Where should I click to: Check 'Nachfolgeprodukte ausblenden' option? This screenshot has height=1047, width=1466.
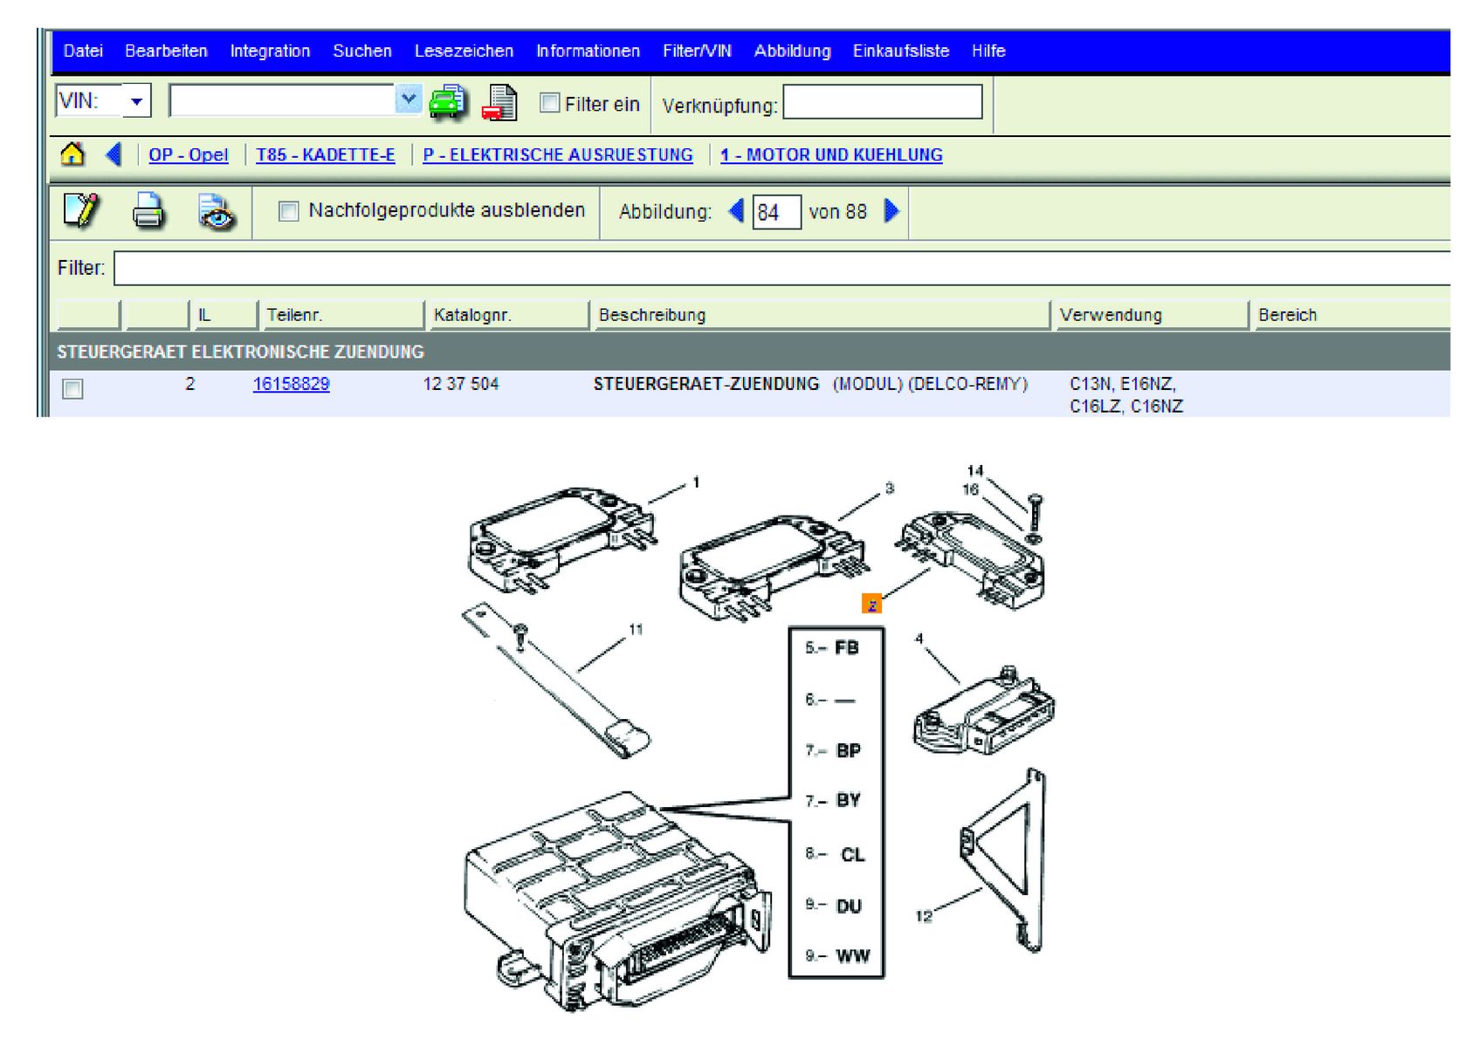(288, 211)
